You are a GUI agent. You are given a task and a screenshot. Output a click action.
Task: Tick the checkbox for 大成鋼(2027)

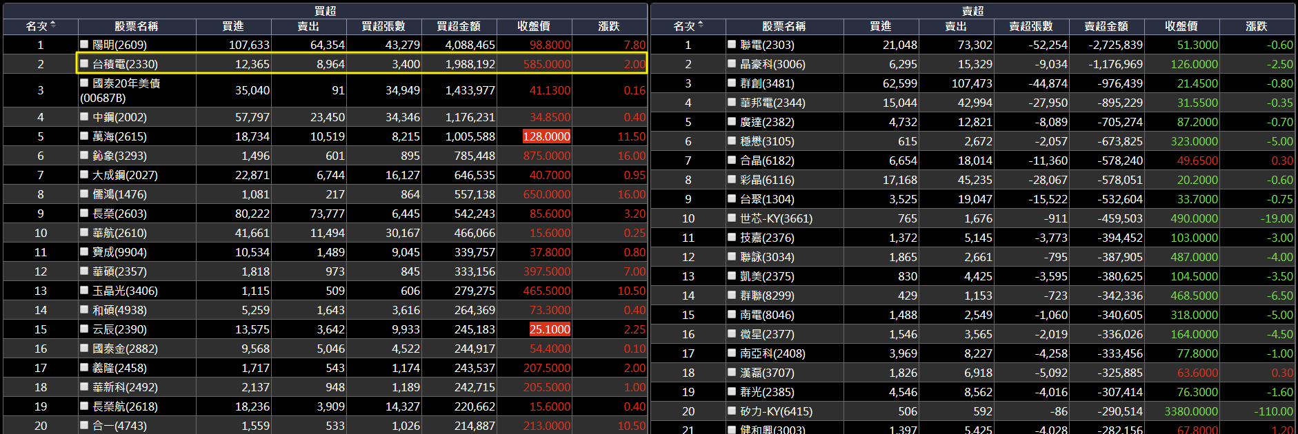[84, 174]
